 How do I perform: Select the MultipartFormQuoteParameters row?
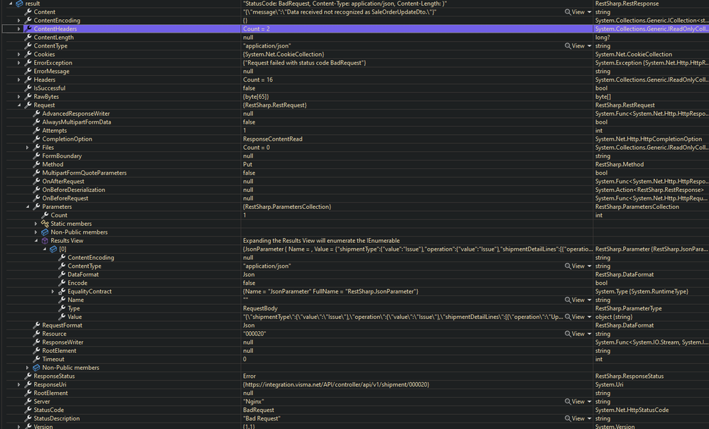(354, 173)
